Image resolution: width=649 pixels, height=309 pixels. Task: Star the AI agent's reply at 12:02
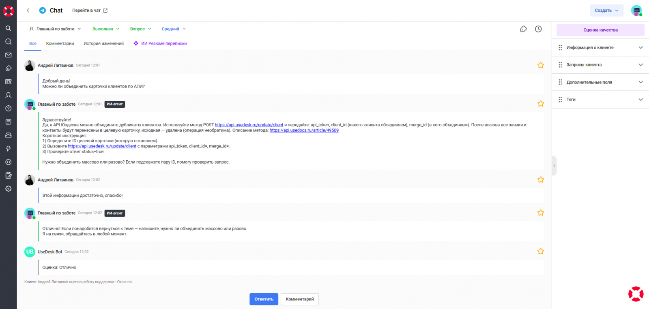point(540,213)
